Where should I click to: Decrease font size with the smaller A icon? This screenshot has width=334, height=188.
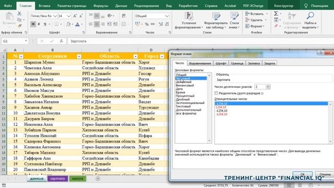81,16
